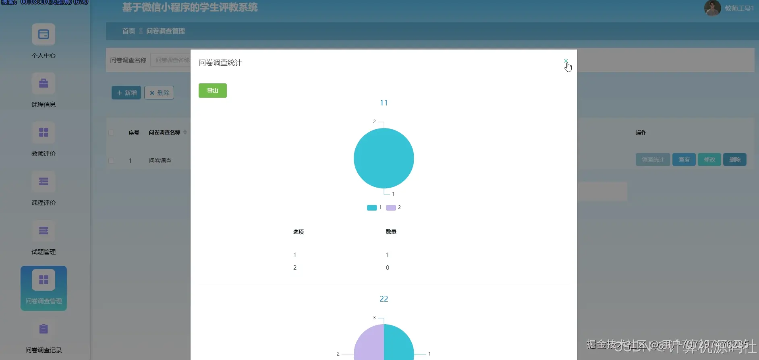Click the 数量 column header
The width and height of the screenshot is (759, 360).
click(391, 232)
